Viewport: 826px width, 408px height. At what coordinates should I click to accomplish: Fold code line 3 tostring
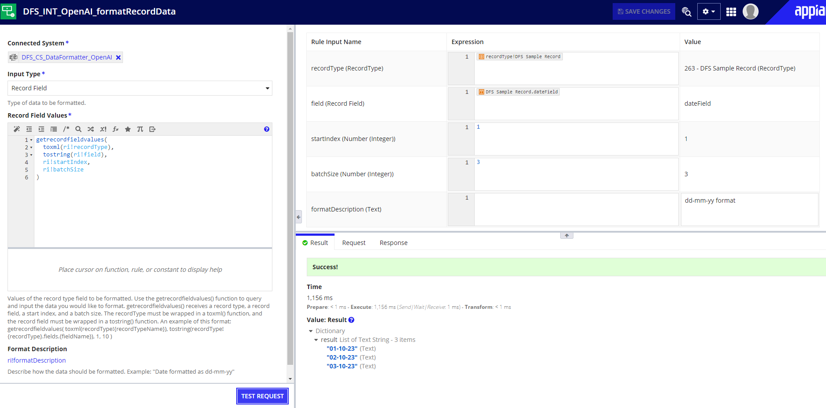click(x=31, y=155)
